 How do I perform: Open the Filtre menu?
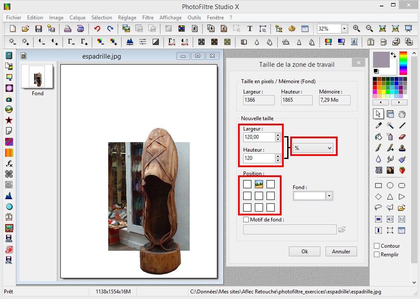tap(148, 17)
